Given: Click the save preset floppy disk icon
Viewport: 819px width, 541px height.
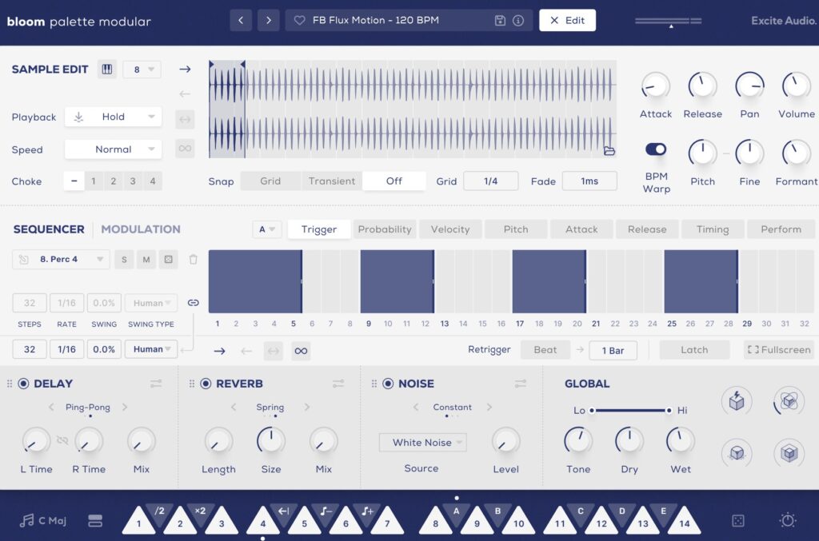Looking at the screenshot, I should pos(500,21).
